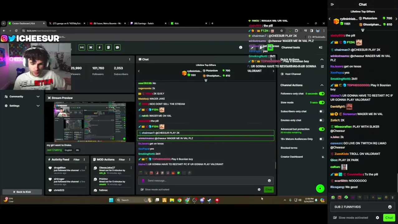Screen dimensions: 398x224
Task: Click the notes document icon in dashboard toolbar
Action: point(108,47)
